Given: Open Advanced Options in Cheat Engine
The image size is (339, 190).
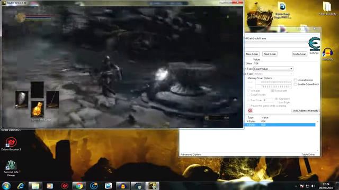Looking at the screenshot, I should click(191, 155).
